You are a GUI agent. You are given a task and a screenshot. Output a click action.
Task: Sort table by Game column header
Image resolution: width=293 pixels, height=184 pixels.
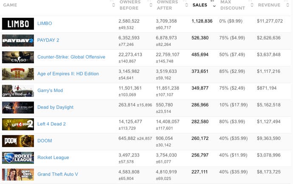click(x=10, y=5)
